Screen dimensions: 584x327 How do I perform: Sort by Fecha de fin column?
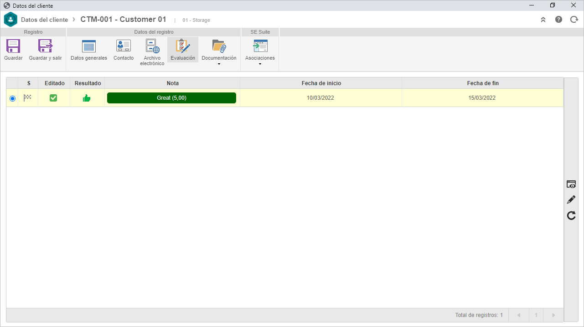tap(483, 83)
